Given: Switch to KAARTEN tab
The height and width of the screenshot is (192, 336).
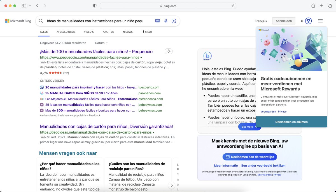Looking at the screenshot, I should 108,32.
